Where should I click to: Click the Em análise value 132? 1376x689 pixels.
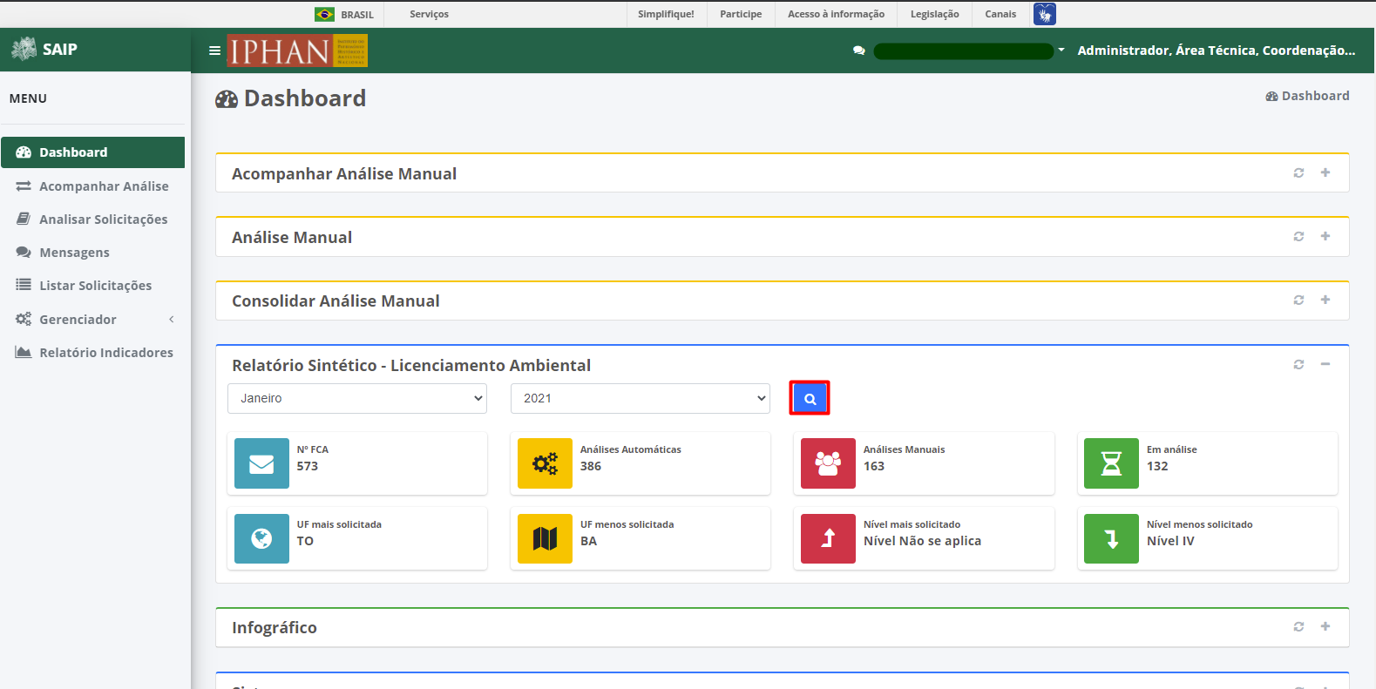[1157, 466]
